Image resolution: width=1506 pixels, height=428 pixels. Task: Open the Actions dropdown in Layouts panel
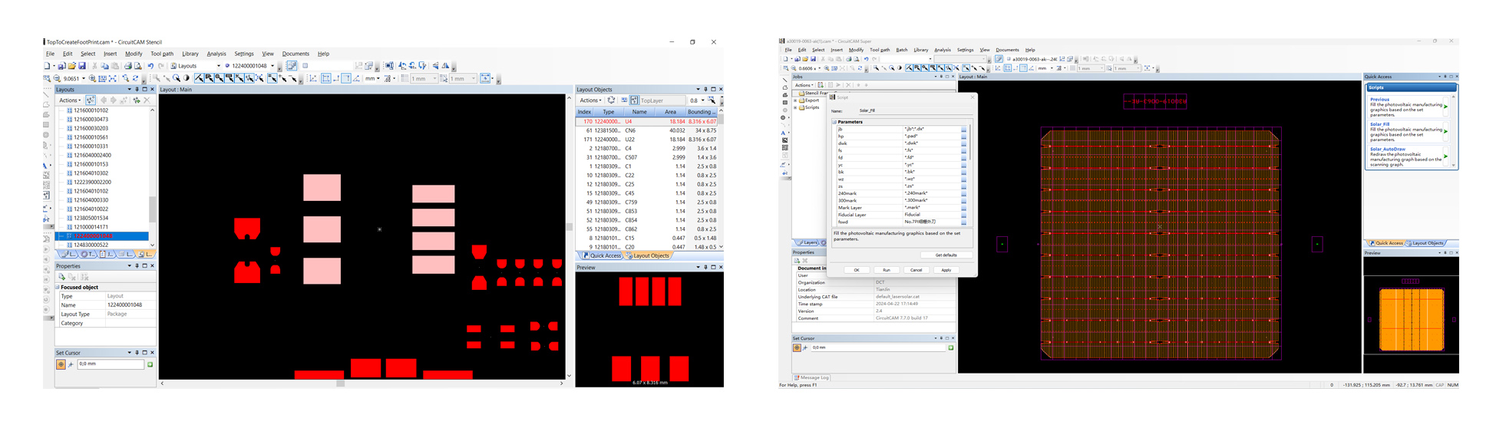69,100
